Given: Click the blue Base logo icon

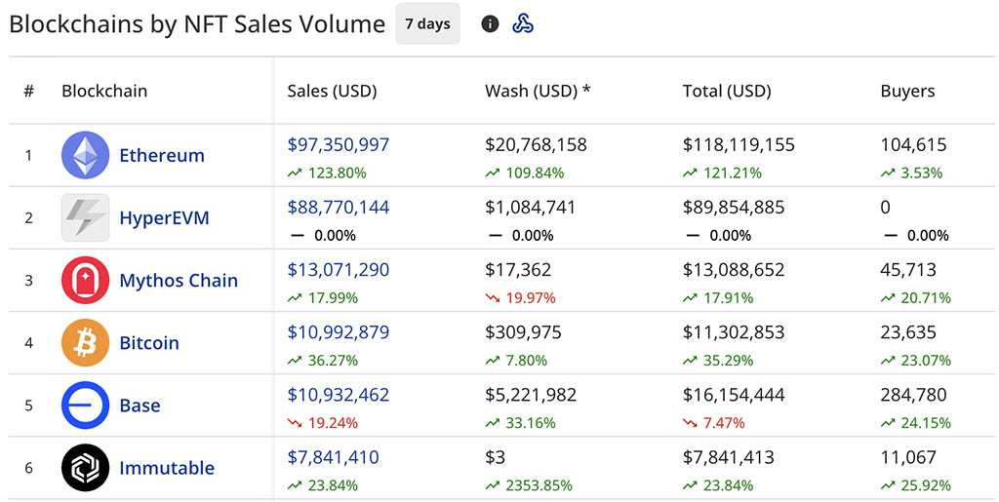Looking at the screenshot, I should pyautogui.click(x=85, y=405).
